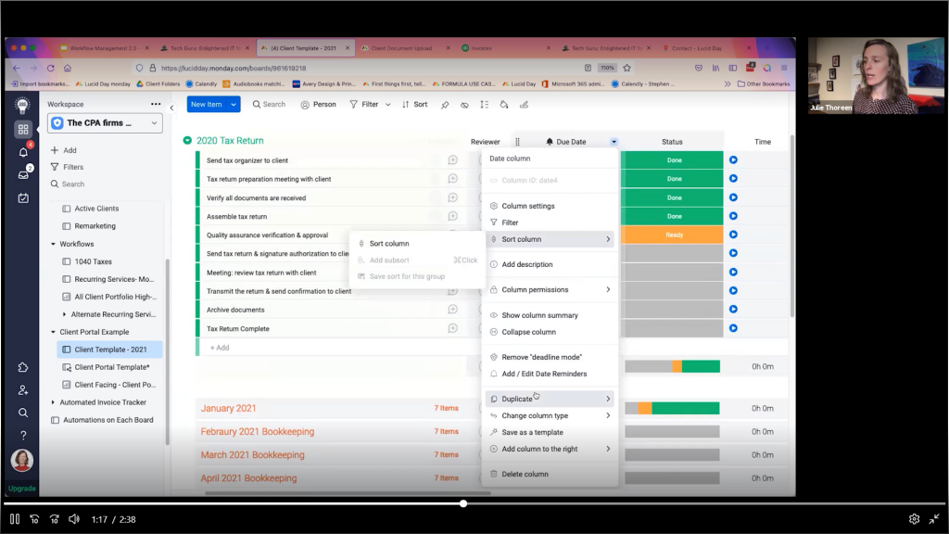Open the notifications bell in sidebar
Image resolution: width=949 pixels, height=534 pixels.
23,152
